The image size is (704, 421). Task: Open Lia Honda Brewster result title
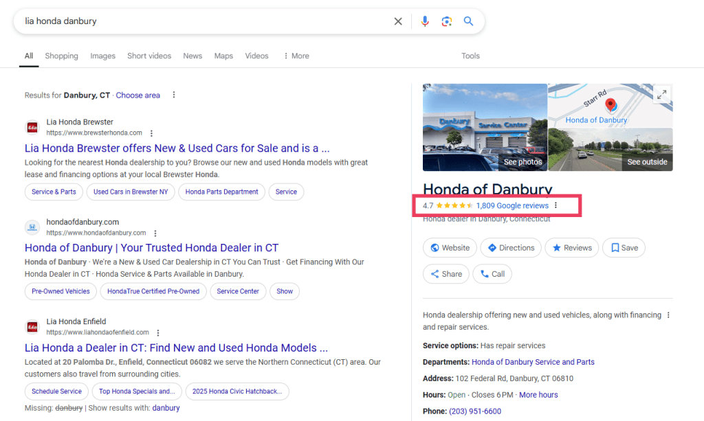pos(177,148)
